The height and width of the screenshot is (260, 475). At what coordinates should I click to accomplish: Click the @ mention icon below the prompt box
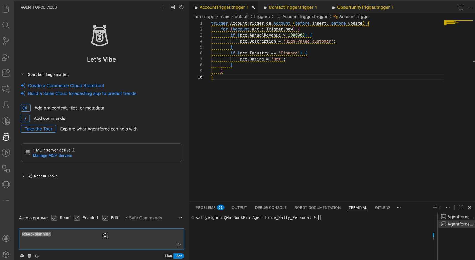point(22,256)
